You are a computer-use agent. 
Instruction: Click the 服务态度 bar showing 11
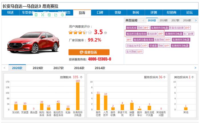[98, 102]
